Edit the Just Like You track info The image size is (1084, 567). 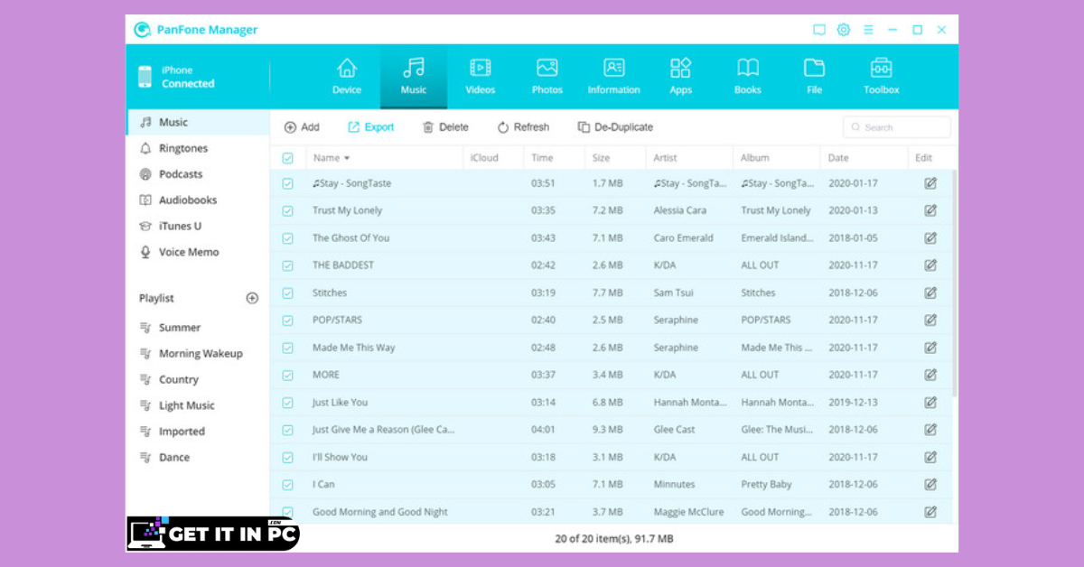[930, 403]
